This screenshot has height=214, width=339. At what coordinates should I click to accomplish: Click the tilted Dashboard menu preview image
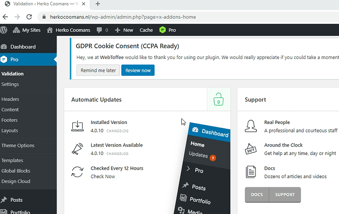coord(203,169)
